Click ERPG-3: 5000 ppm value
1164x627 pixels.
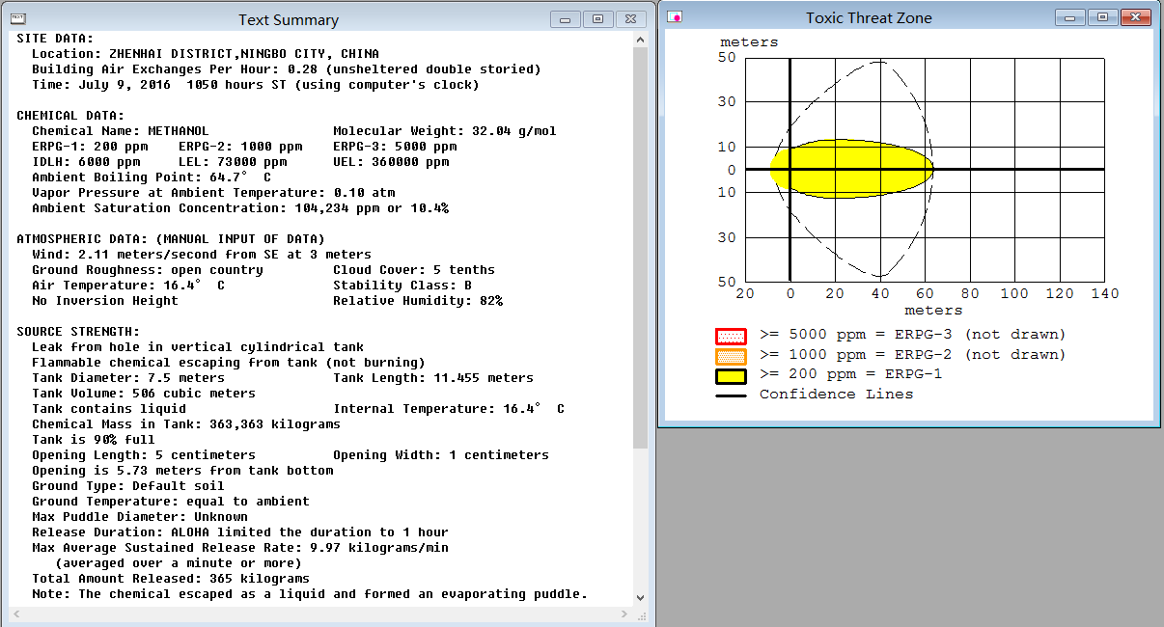pyautogui.click(x=395, y=147)
